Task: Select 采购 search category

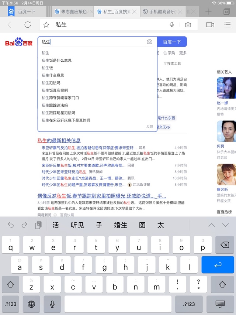Action: click(x=169, y=53)
